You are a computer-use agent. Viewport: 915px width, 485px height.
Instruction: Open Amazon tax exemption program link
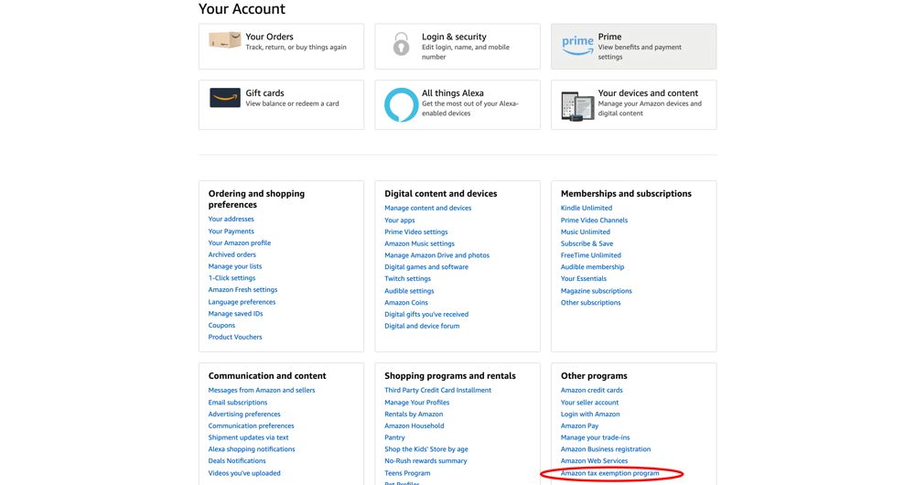(609, 473)
